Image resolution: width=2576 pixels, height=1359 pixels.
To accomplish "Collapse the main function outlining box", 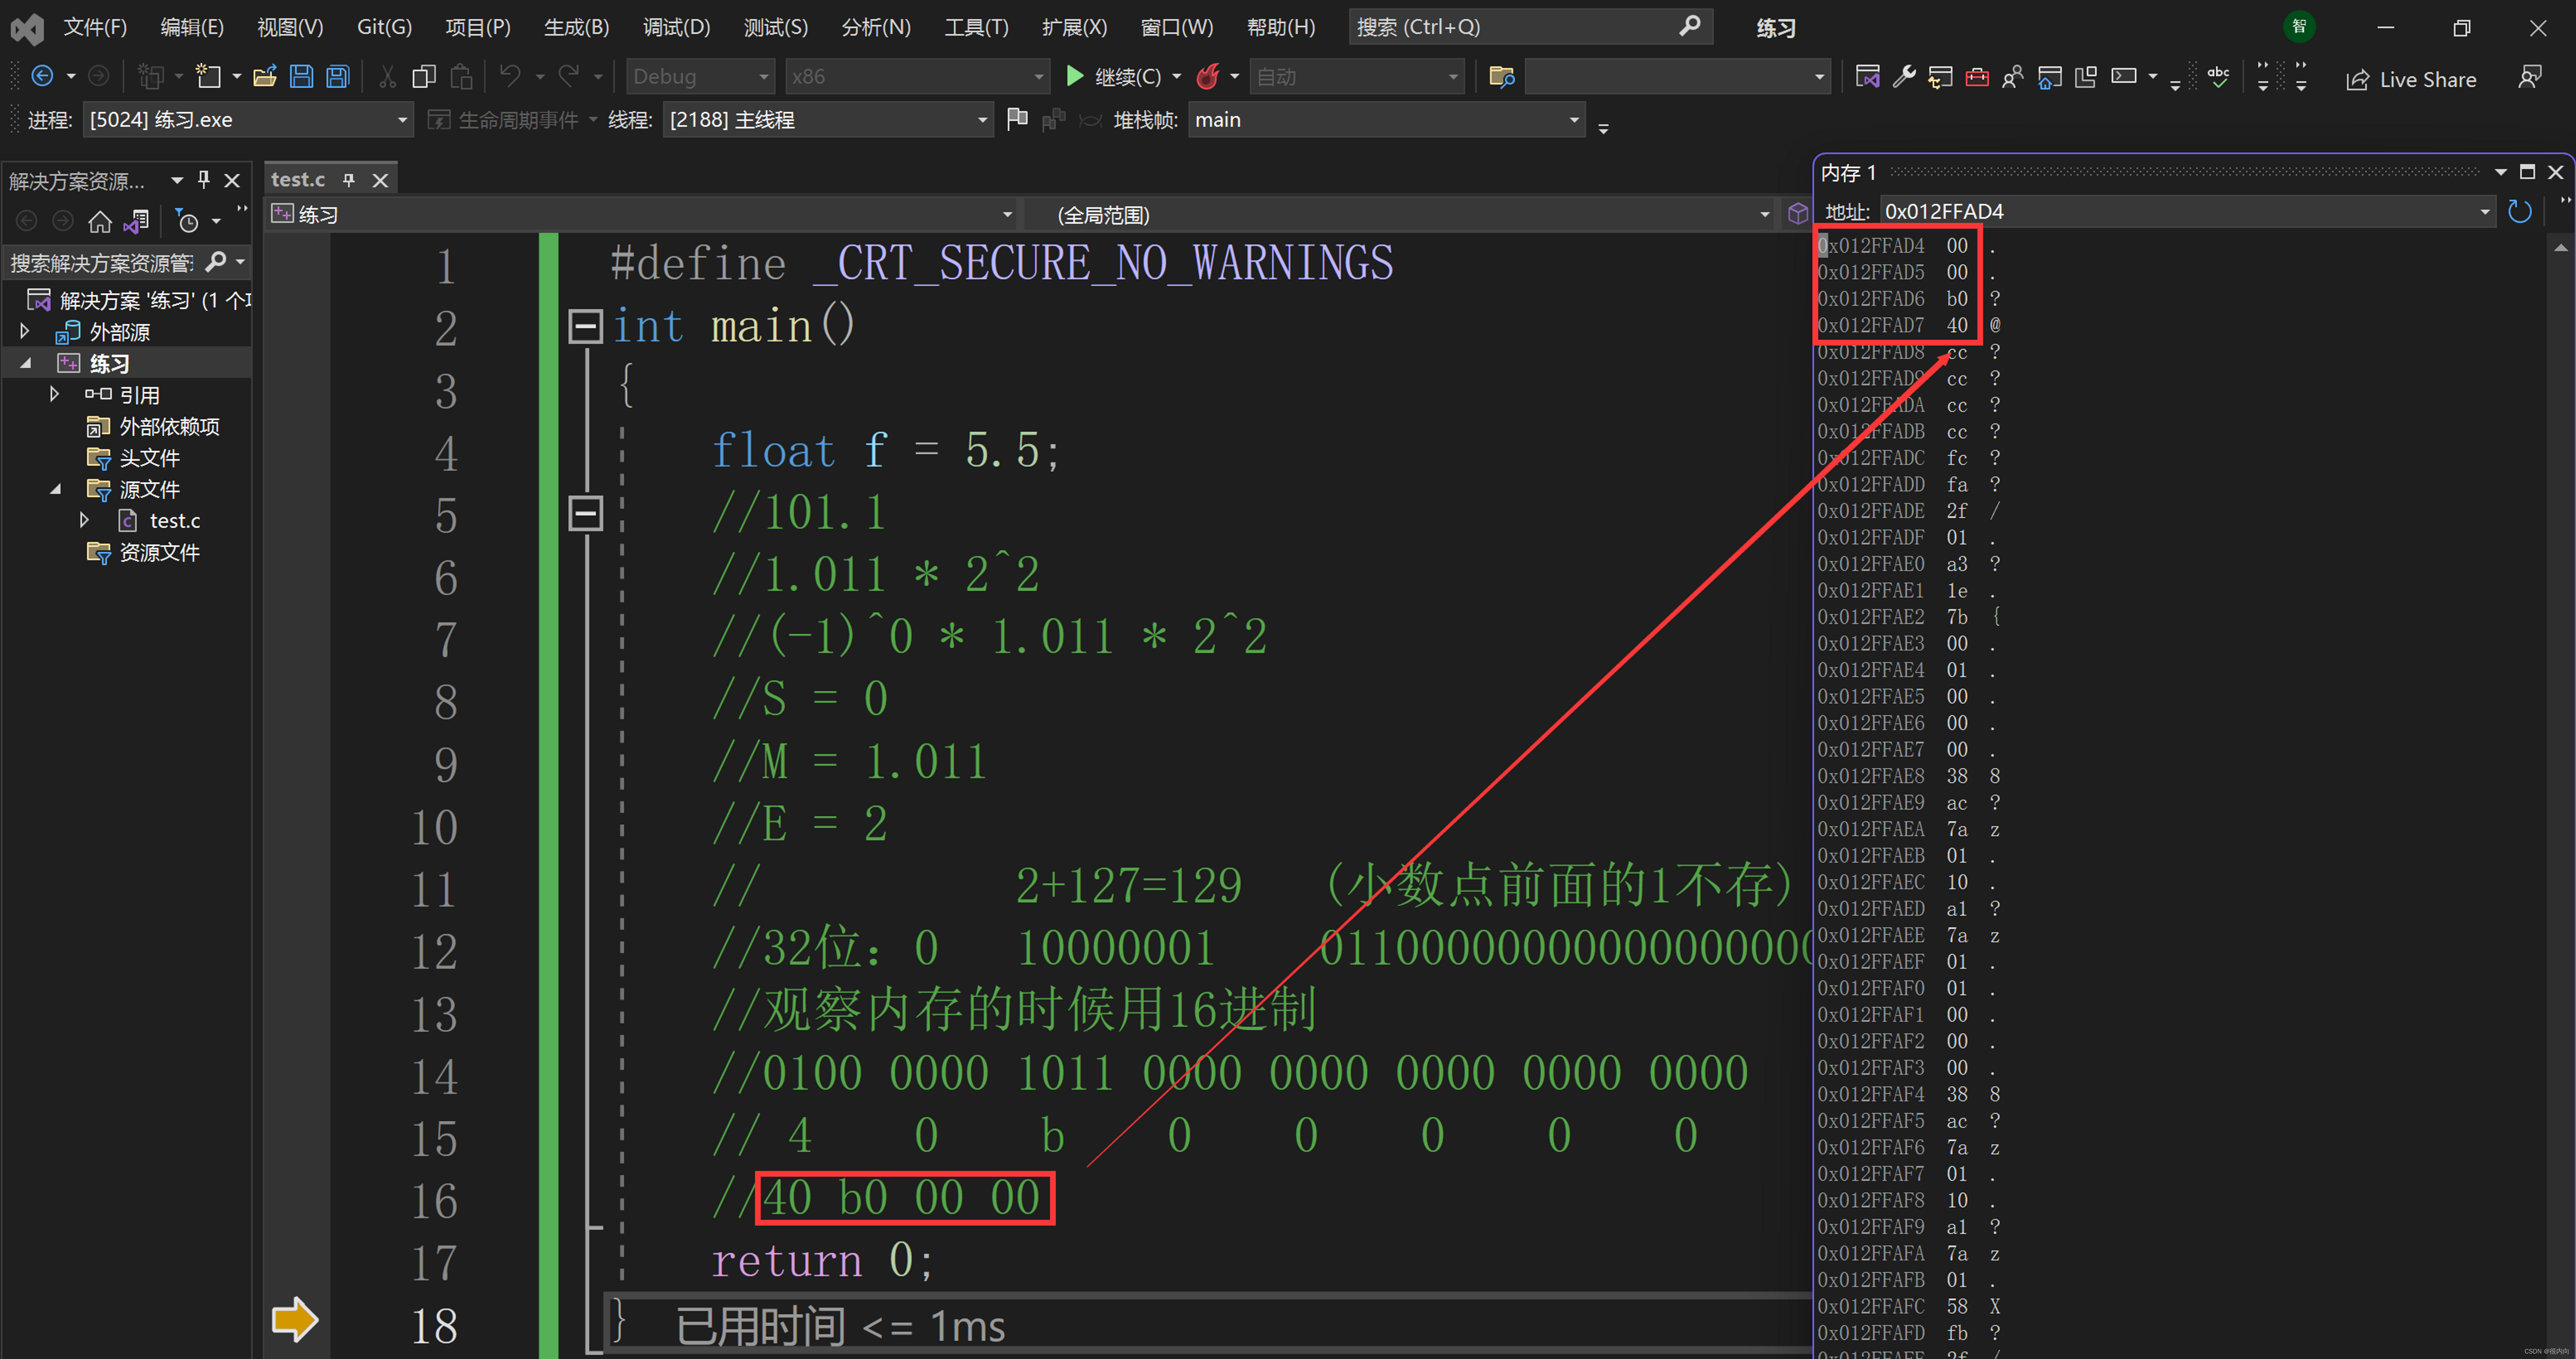I will [x=585, y=326].
